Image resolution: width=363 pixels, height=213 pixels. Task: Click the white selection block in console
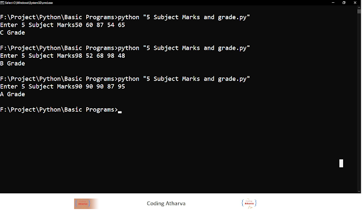point(341,163)
